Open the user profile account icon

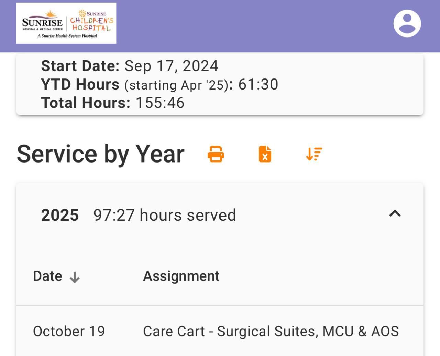point(407,23)
